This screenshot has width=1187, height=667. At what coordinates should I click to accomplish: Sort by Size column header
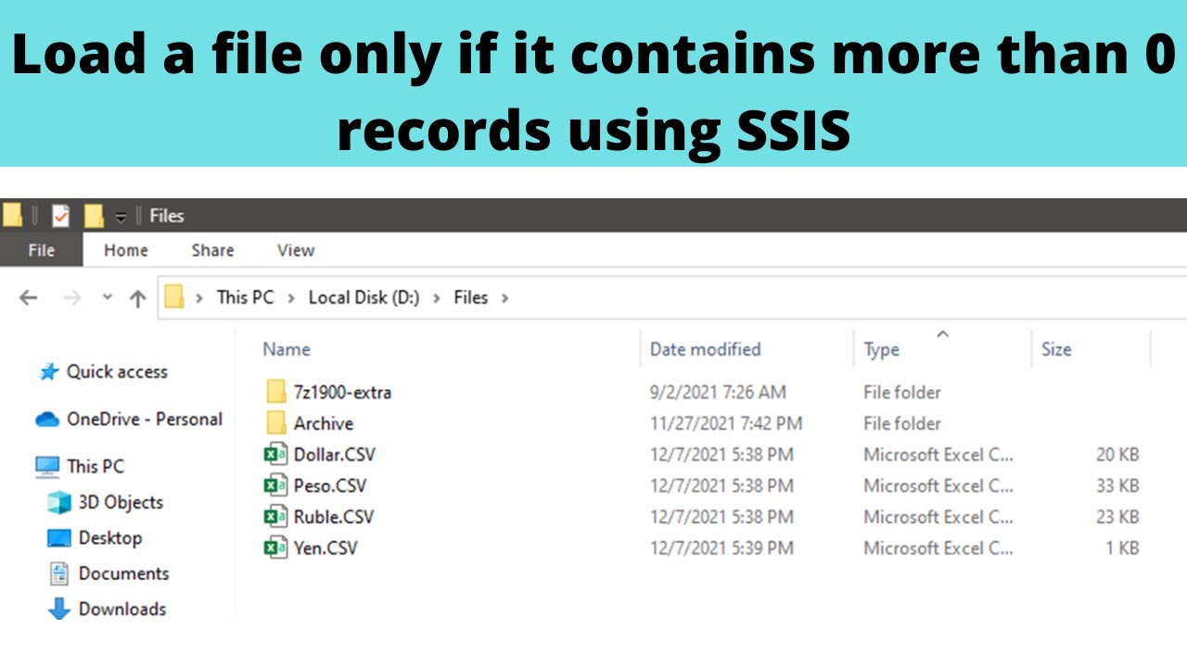pos(1055,349)
